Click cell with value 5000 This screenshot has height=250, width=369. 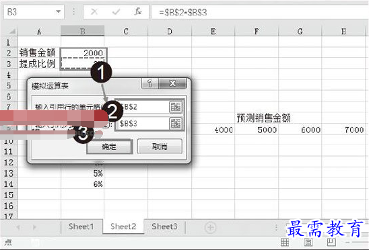257,130
